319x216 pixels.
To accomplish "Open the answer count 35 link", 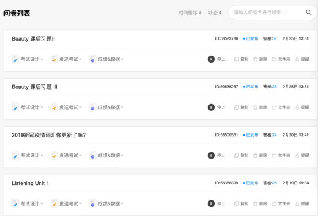I will (x=274, y=87).
